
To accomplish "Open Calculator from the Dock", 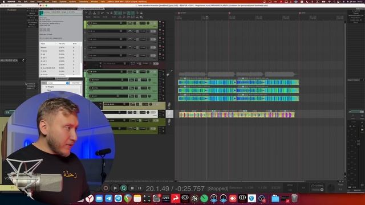I will 147,198.
